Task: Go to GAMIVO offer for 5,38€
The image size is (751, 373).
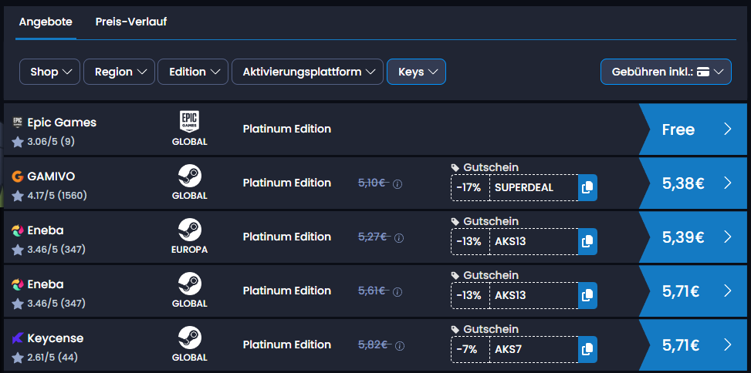Action: [692, 183]
